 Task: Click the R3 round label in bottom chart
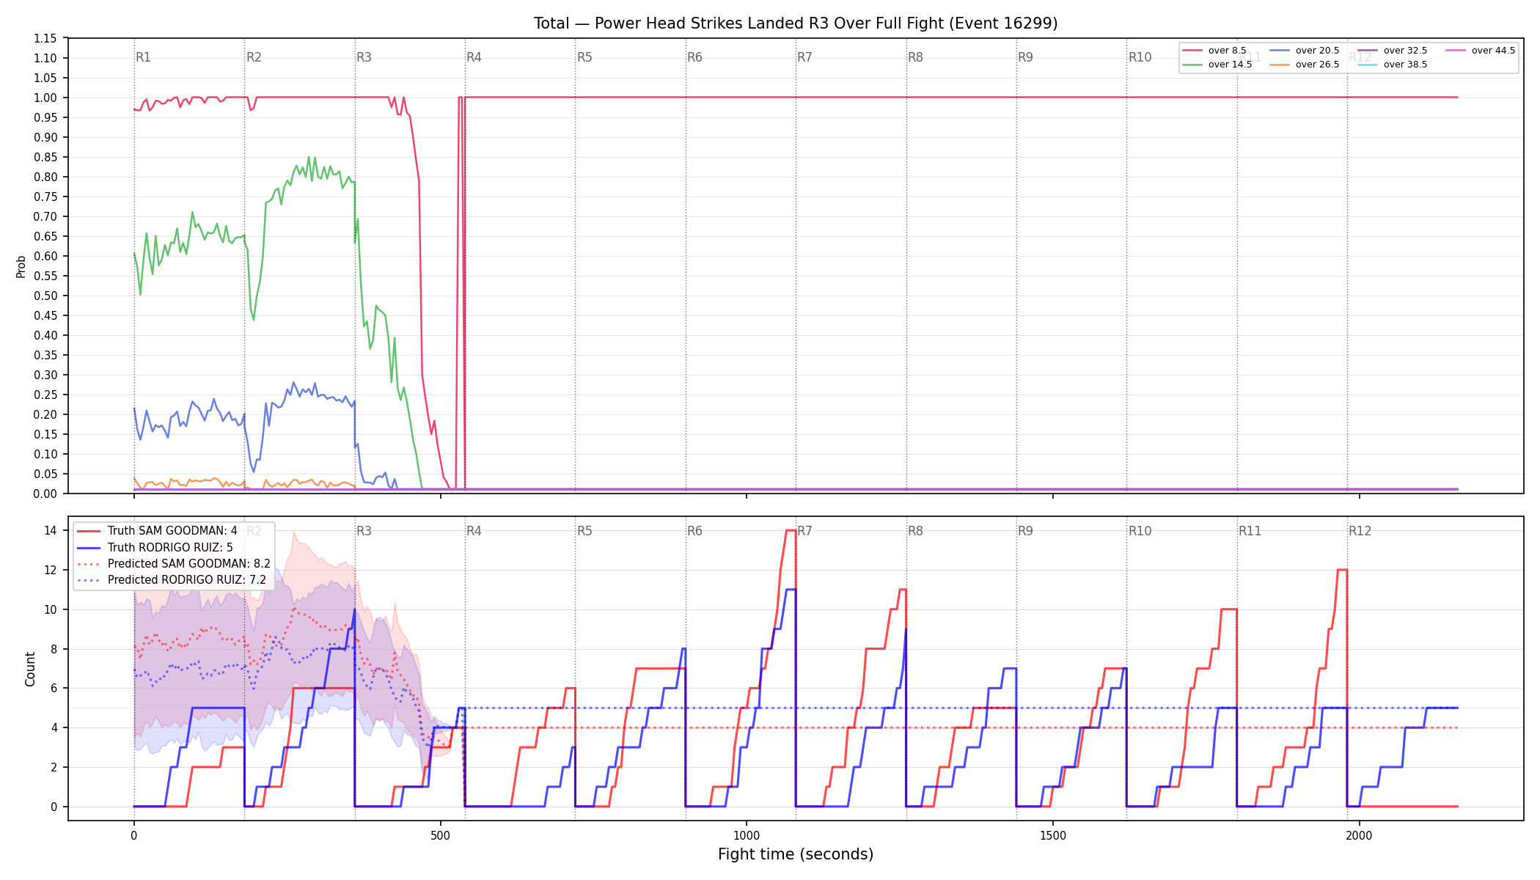pos(364,531)
